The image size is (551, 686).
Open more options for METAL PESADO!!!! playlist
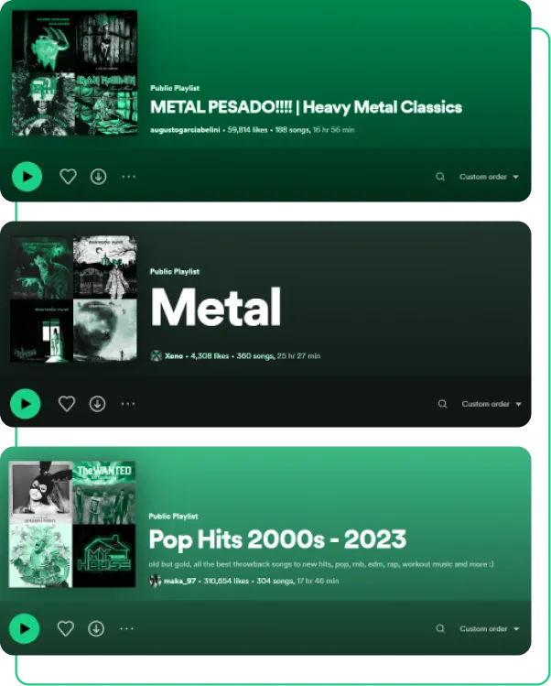[x=128, y=177]
